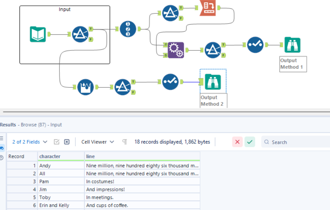Screen dimensions: 330x210
Task: Click the T input anchor of Append Fields
Action: 166,45
